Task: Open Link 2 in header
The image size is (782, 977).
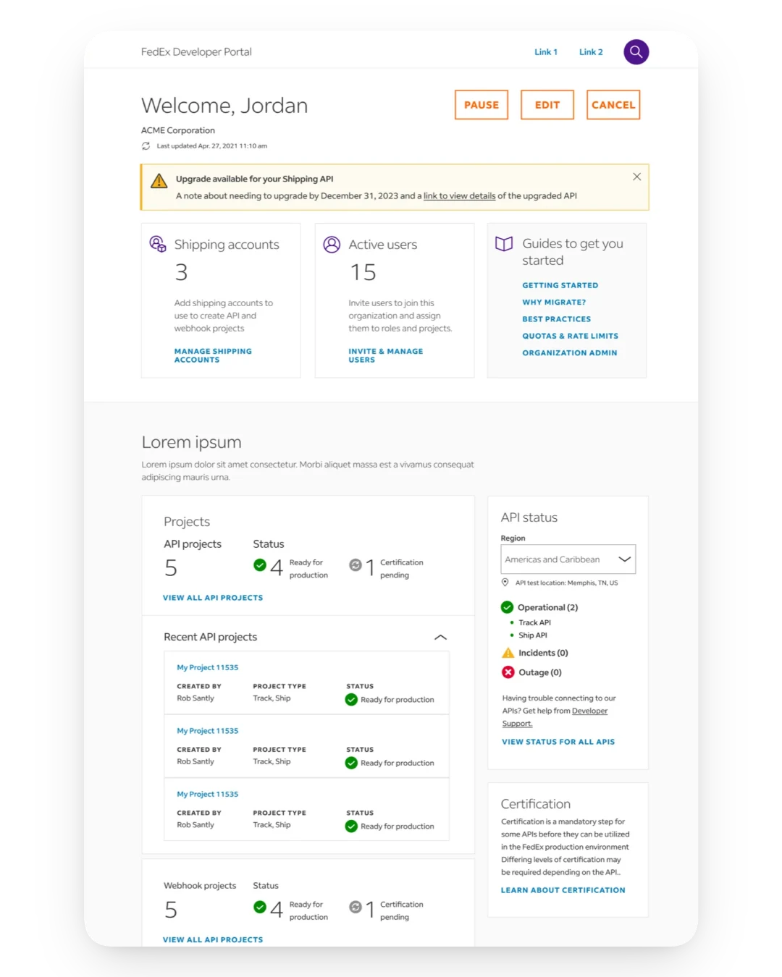Action: click(591, 52)
